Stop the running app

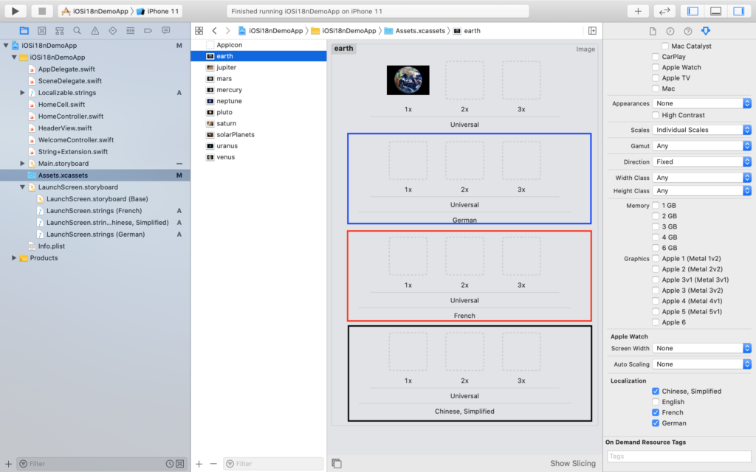[x=42, y=10]
